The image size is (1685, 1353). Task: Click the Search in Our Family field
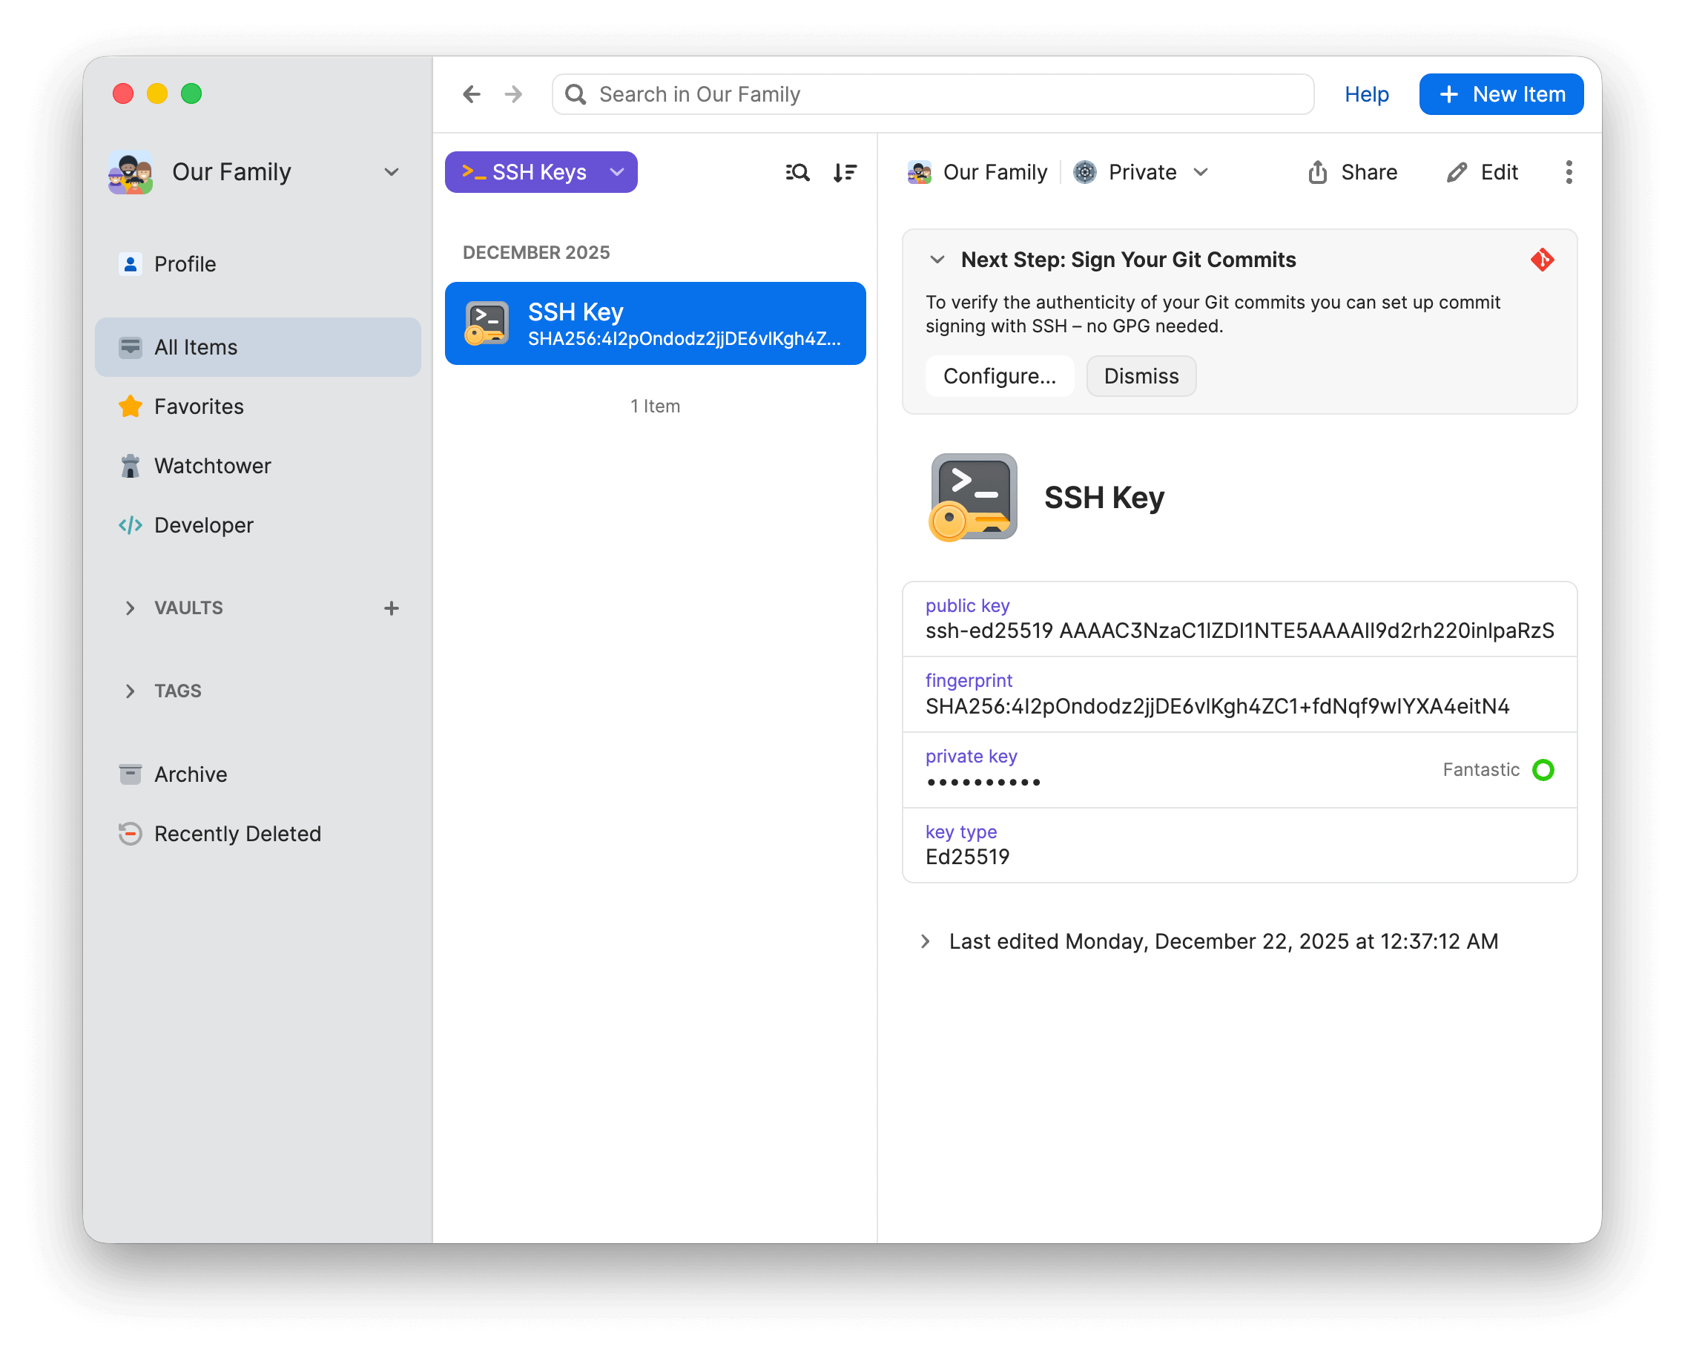938,95
